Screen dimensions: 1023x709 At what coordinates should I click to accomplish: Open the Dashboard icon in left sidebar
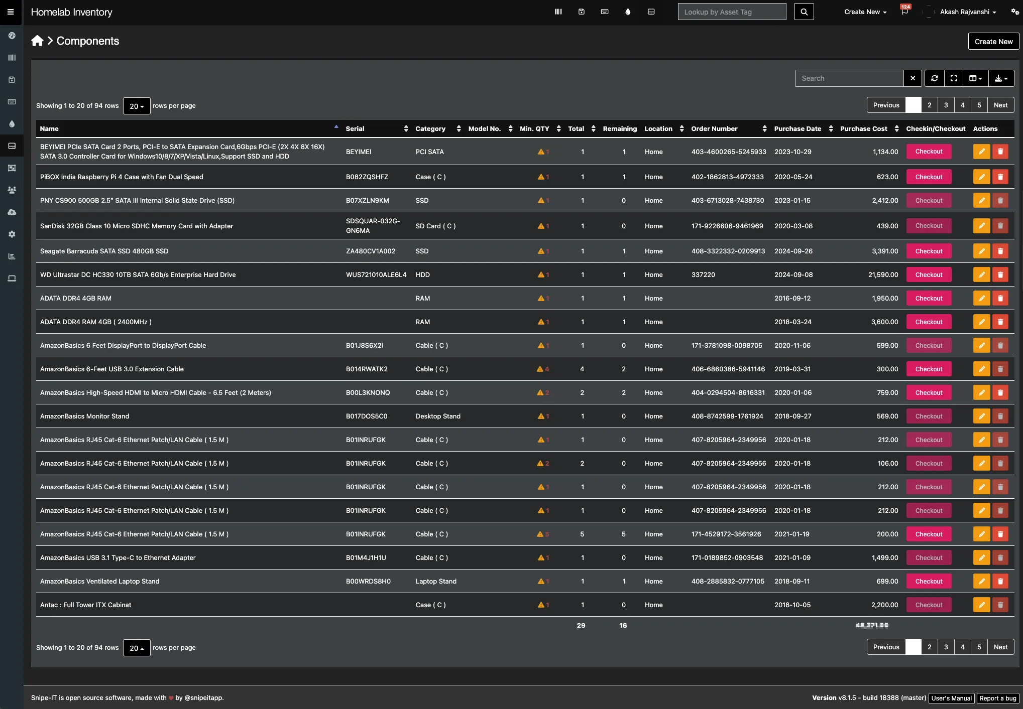pos(12,36)
